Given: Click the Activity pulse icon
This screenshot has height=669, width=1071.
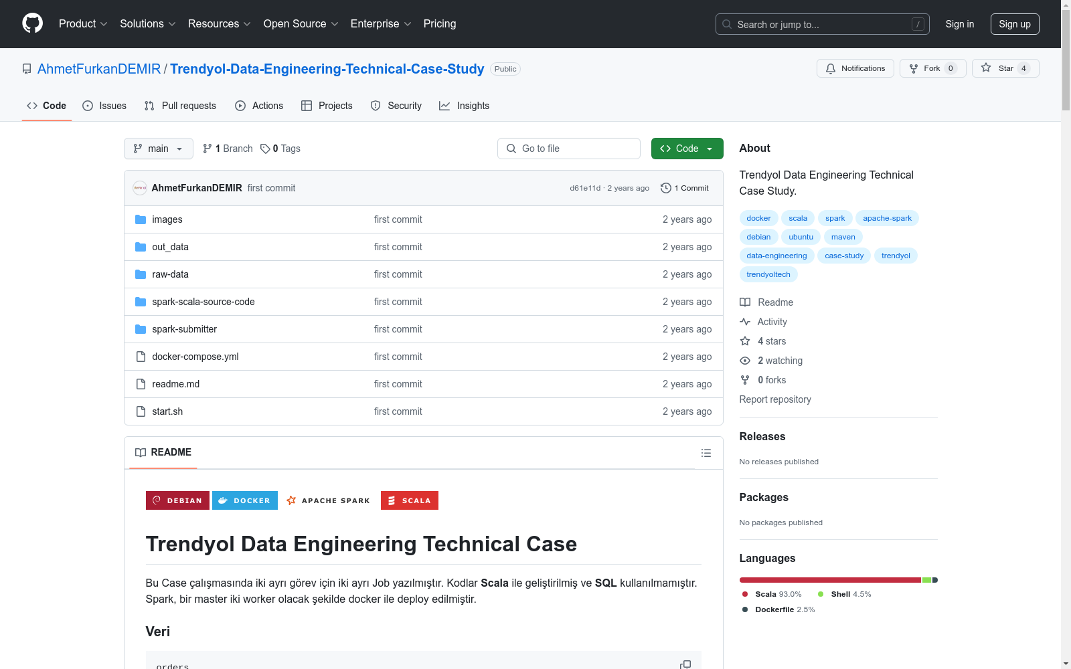Looking at the screenshot, I should (x=745, y=322).
